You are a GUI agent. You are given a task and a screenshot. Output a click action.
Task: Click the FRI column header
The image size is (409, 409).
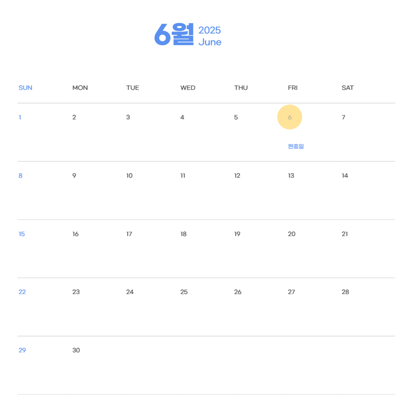[x=293, y=88]
